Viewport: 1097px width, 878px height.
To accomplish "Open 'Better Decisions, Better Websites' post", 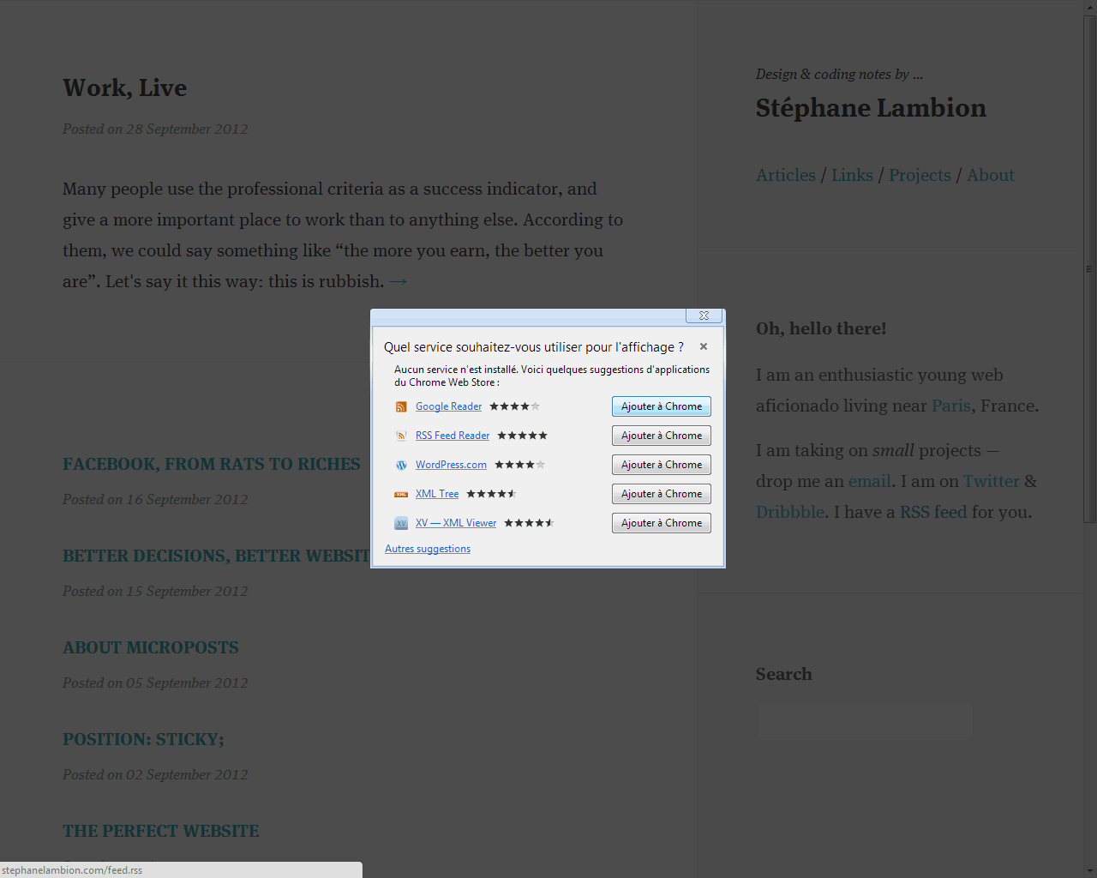I will click(x=216, y=556).
